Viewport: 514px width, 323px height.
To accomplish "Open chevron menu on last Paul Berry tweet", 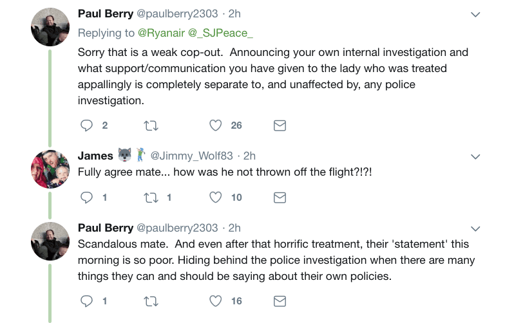I will point(475,228).
